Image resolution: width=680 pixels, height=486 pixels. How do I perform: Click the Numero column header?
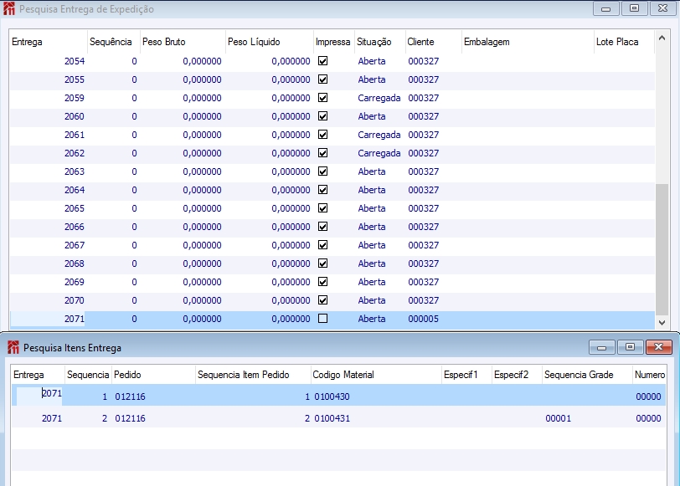(650, 375)
